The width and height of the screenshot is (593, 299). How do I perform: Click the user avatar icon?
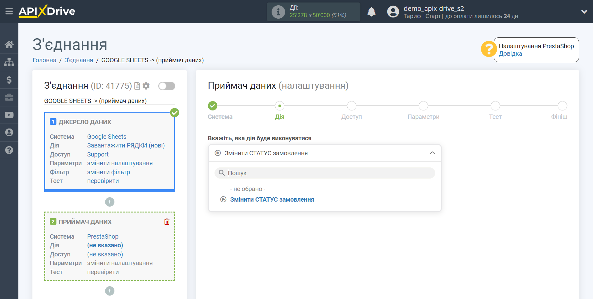393,12
